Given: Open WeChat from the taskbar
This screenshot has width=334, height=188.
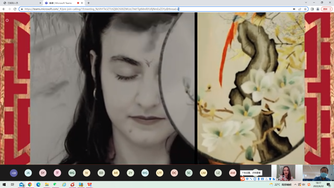Looking at the screenshot, I should click(x=55, y=185).
